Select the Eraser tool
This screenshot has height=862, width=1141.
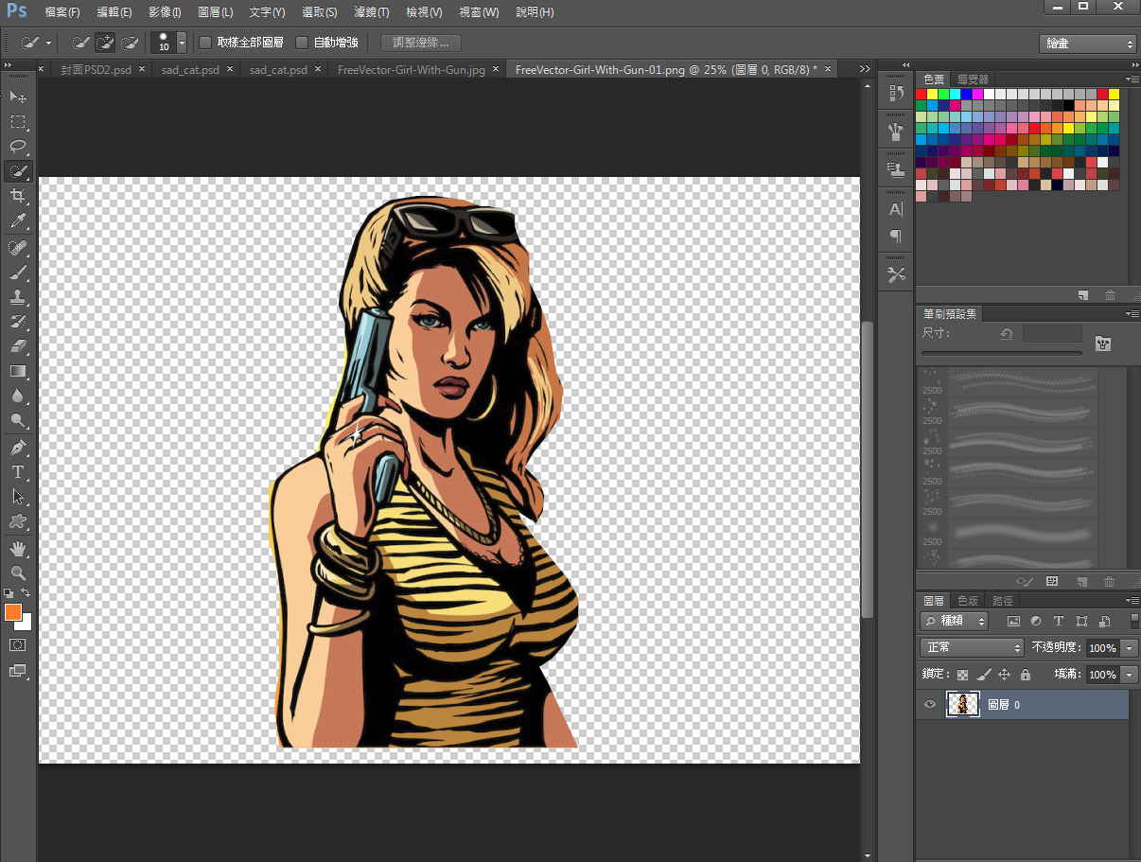[x=18, y=346]
